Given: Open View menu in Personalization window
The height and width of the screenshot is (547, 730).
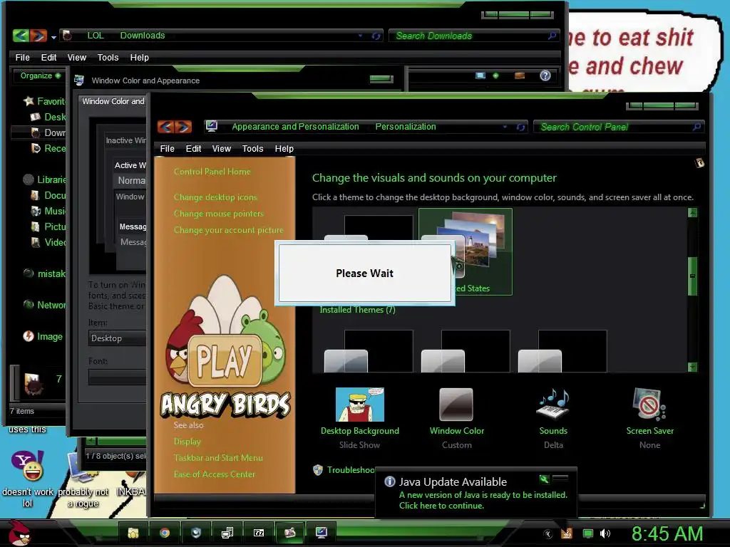Looking at the screenshot, I should coord(222,148).
